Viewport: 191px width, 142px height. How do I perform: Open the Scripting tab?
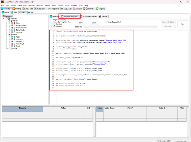(x=100, y=9)
